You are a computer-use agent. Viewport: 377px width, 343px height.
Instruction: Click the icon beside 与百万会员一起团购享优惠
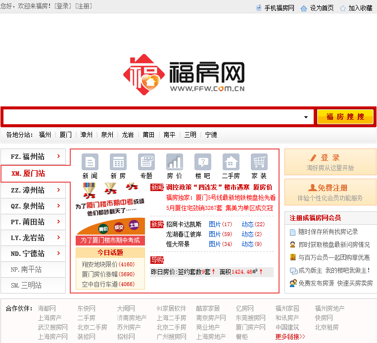tap(292, 257)
